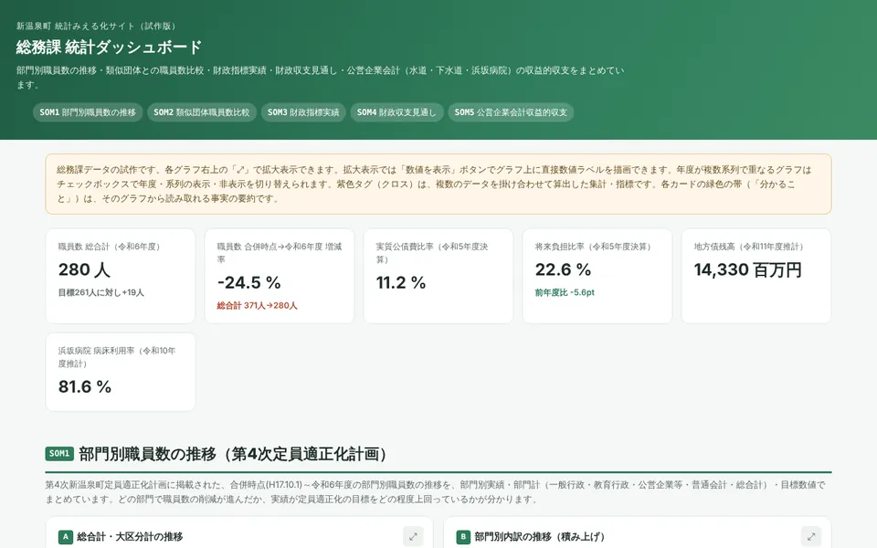
Task: Expand chart A 総合計・大区分計の推移
Action: coord(413,537)
